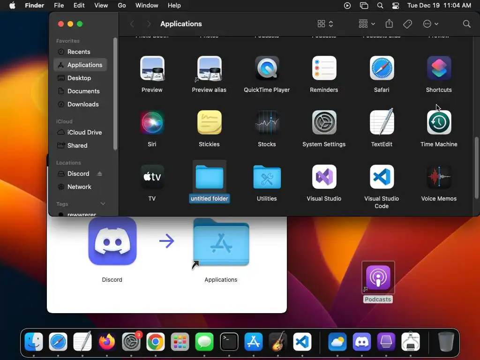Select the purple Visual Studio app icon
This screenshot has height=360, width=480.
pos(324,177)
